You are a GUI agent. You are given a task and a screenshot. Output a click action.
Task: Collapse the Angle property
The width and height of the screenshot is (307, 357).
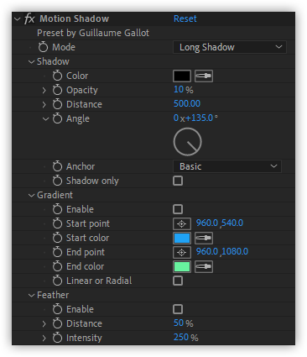click(x=45, y=119)
